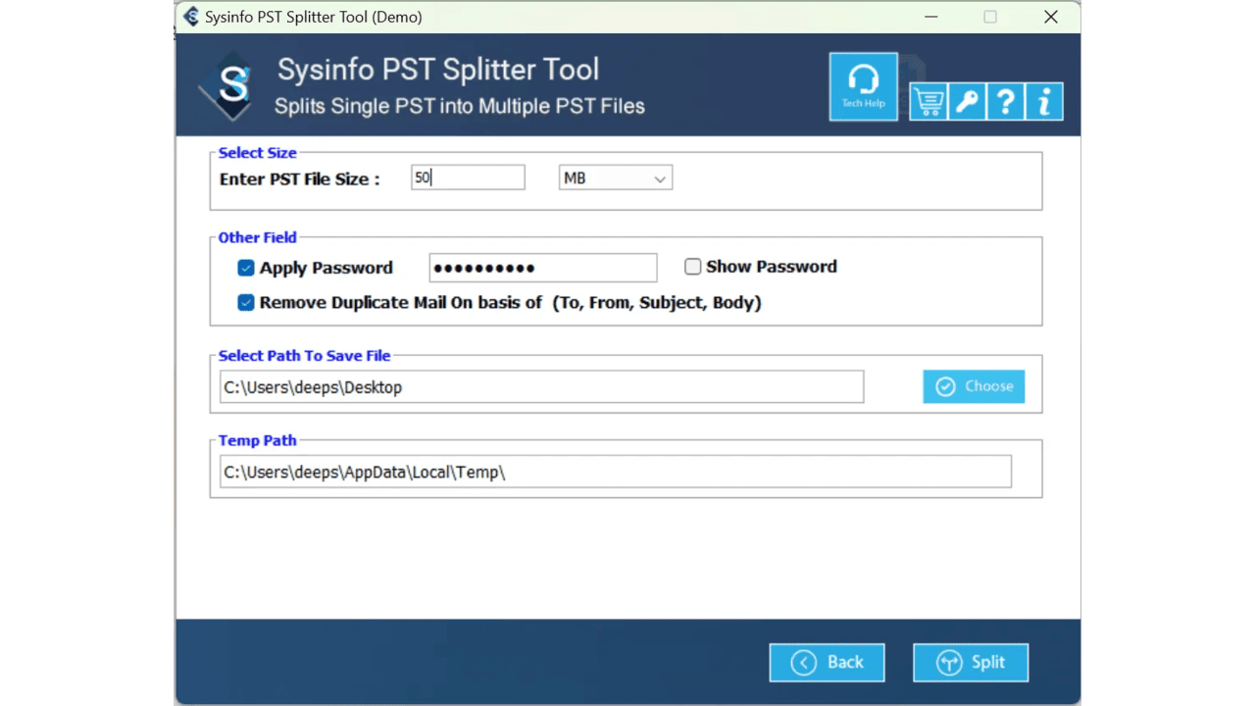Click the Sysinfo logo in header
The height and width of the screenshot is (706, 1255).
pos(229,85)
